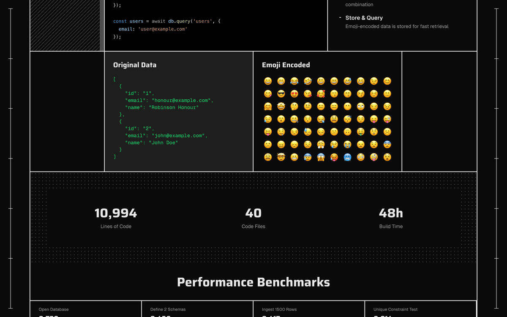The width and height of the screenshot is (507, 317).
Task: Click the exploding head emoji
Action: coord(281,157)
